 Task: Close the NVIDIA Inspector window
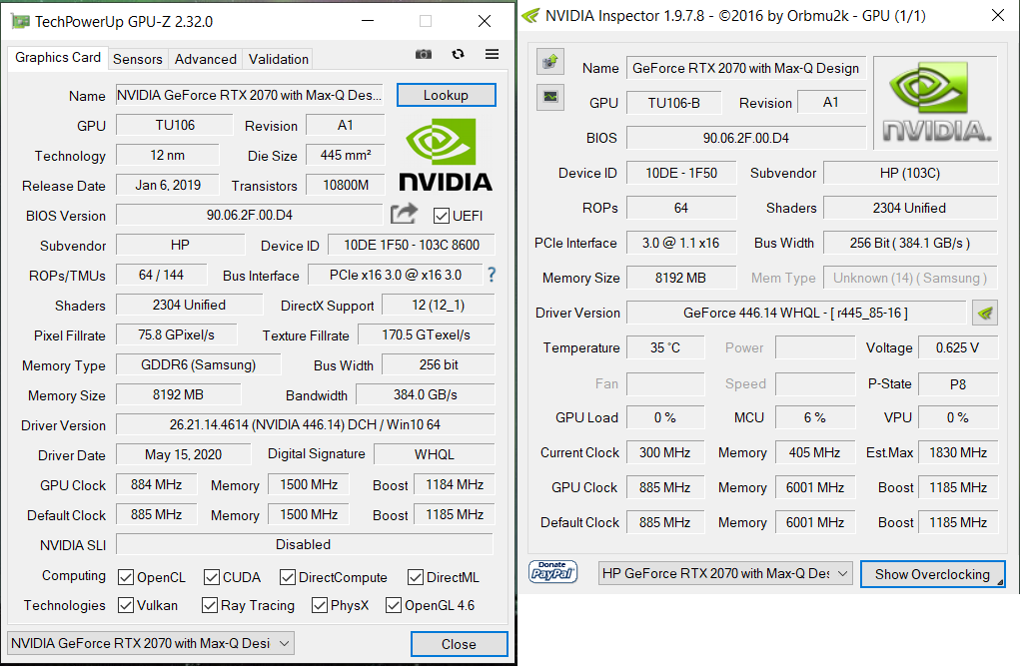point(998,16)
